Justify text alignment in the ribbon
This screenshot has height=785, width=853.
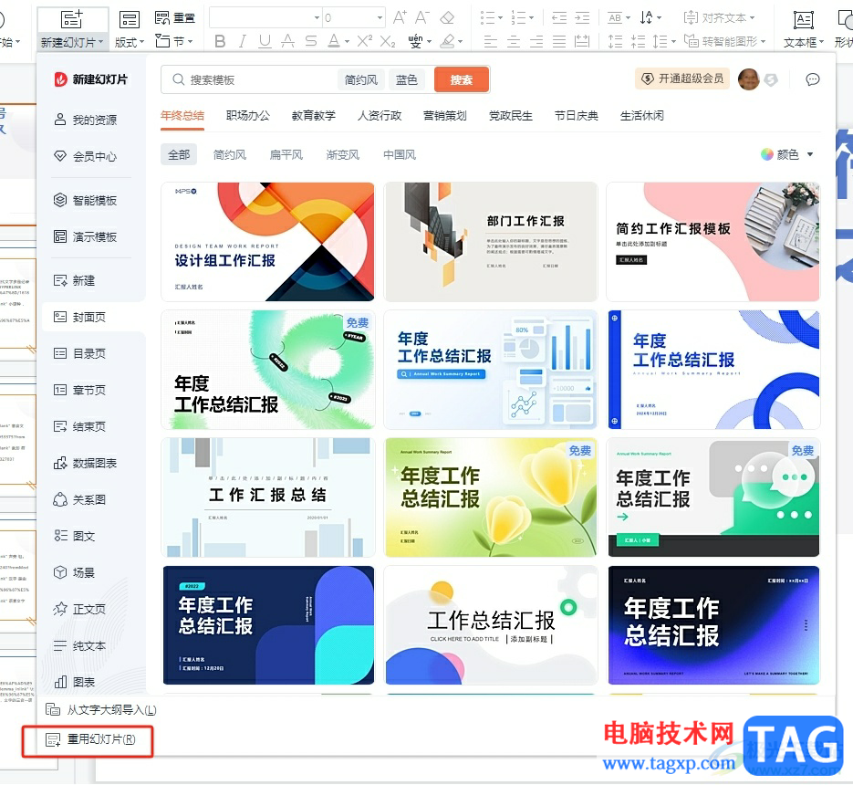pos(558,41)
